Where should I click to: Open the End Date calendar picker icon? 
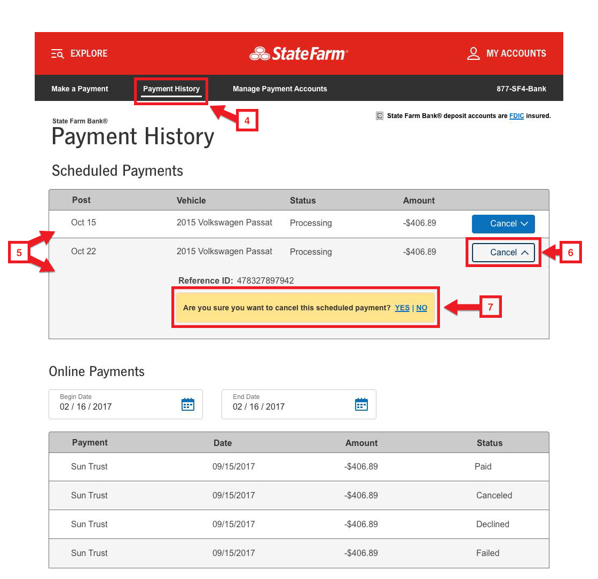[361, 404]
